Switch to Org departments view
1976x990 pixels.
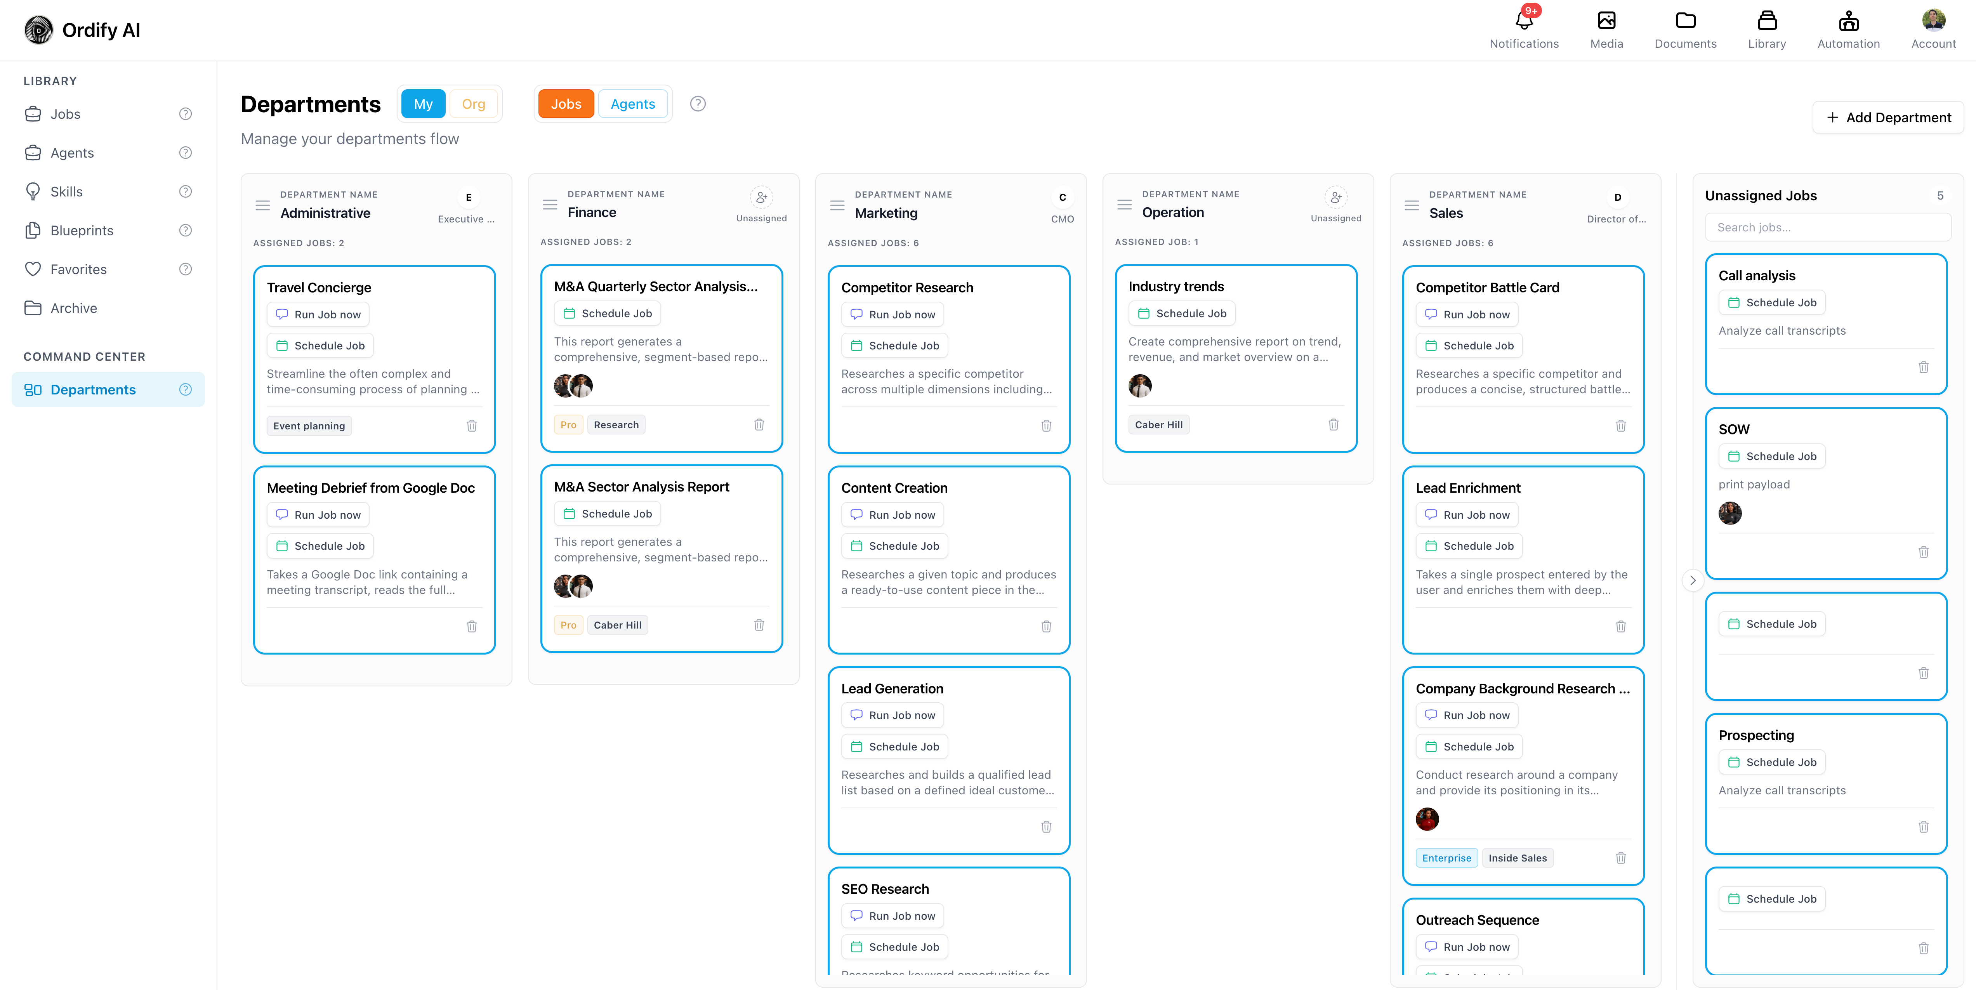click(473, 104)
